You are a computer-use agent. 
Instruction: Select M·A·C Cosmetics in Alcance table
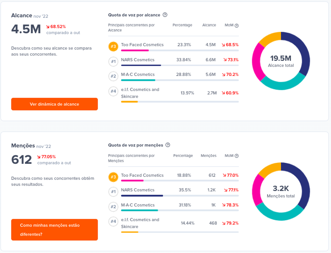(138, 75)
